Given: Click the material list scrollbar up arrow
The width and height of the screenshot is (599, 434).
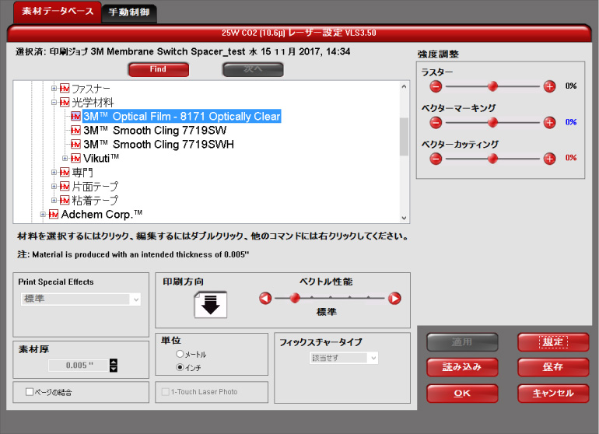Looking at the screenshot, I should click(x=405, y=86).
